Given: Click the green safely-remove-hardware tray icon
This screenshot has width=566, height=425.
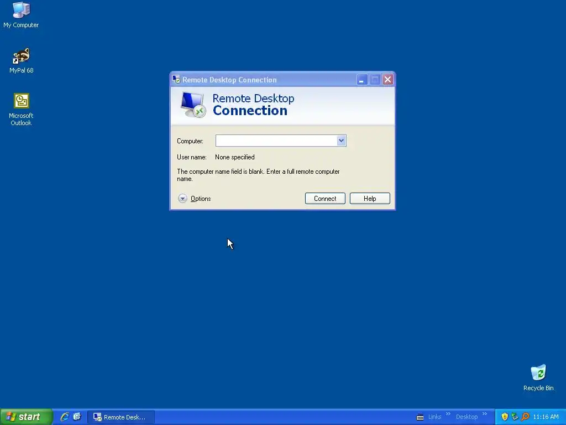Looking at the screenshot, I should (x=515, y=417).
